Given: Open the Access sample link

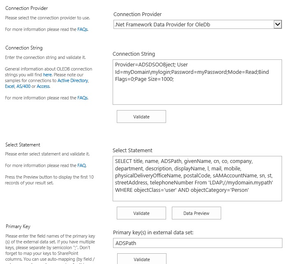Looking at the screenshot, I should [x=43, y=86].
